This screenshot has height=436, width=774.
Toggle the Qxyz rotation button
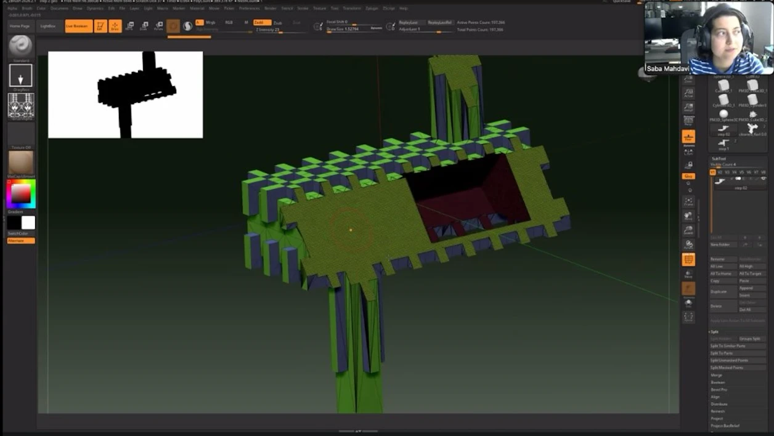(x=688, y=176)
